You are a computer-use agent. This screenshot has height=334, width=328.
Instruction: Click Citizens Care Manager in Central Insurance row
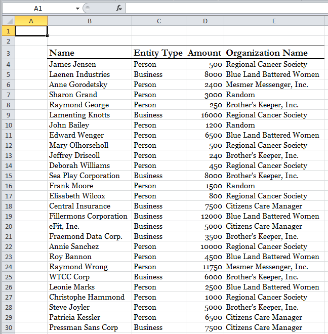[x=274, y=206]
